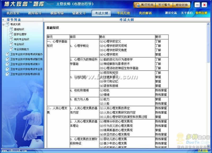Click the 细目 table header cell
This screenshot has height=153, width=212.
85,37
